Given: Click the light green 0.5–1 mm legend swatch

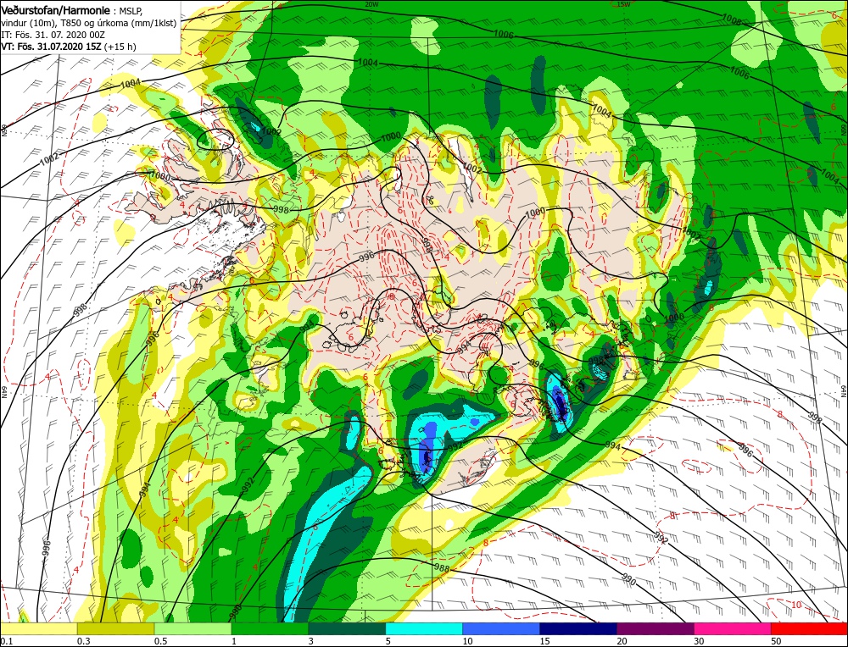Looking at the screenshot, I should 193,628.
